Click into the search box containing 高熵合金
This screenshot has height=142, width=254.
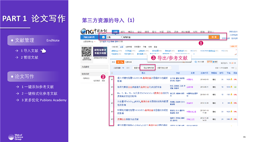tap(165, 37)
